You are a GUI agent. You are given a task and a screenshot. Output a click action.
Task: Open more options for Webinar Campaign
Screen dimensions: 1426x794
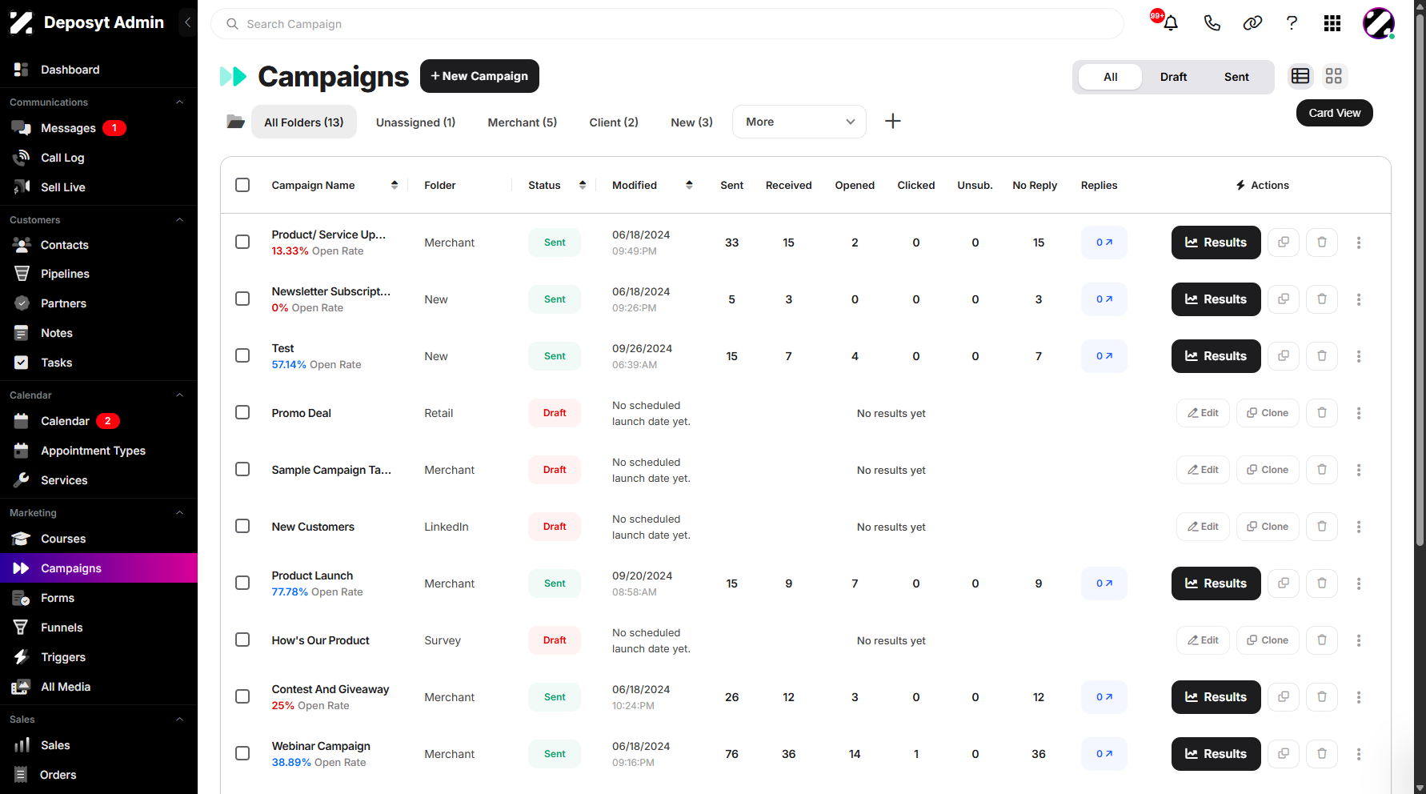pos(1359,754)
